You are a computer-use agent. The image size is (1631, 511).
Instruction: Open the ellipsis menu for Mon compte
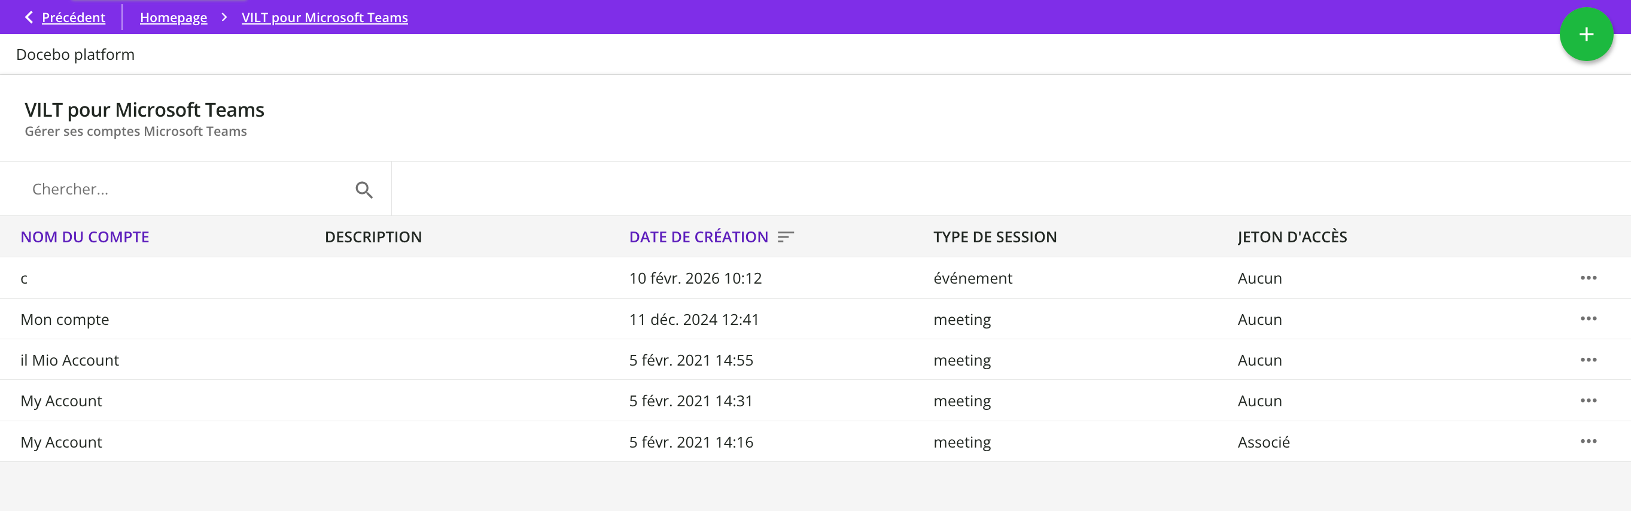(x=1588, y=318)
